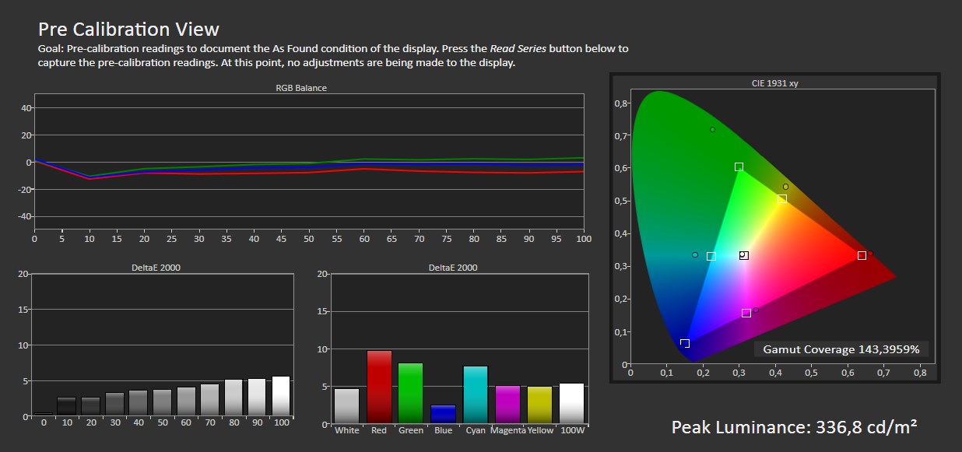Click the short Blue DeltaE bar
The image size is (962, 452).
[x=443, y=414]
